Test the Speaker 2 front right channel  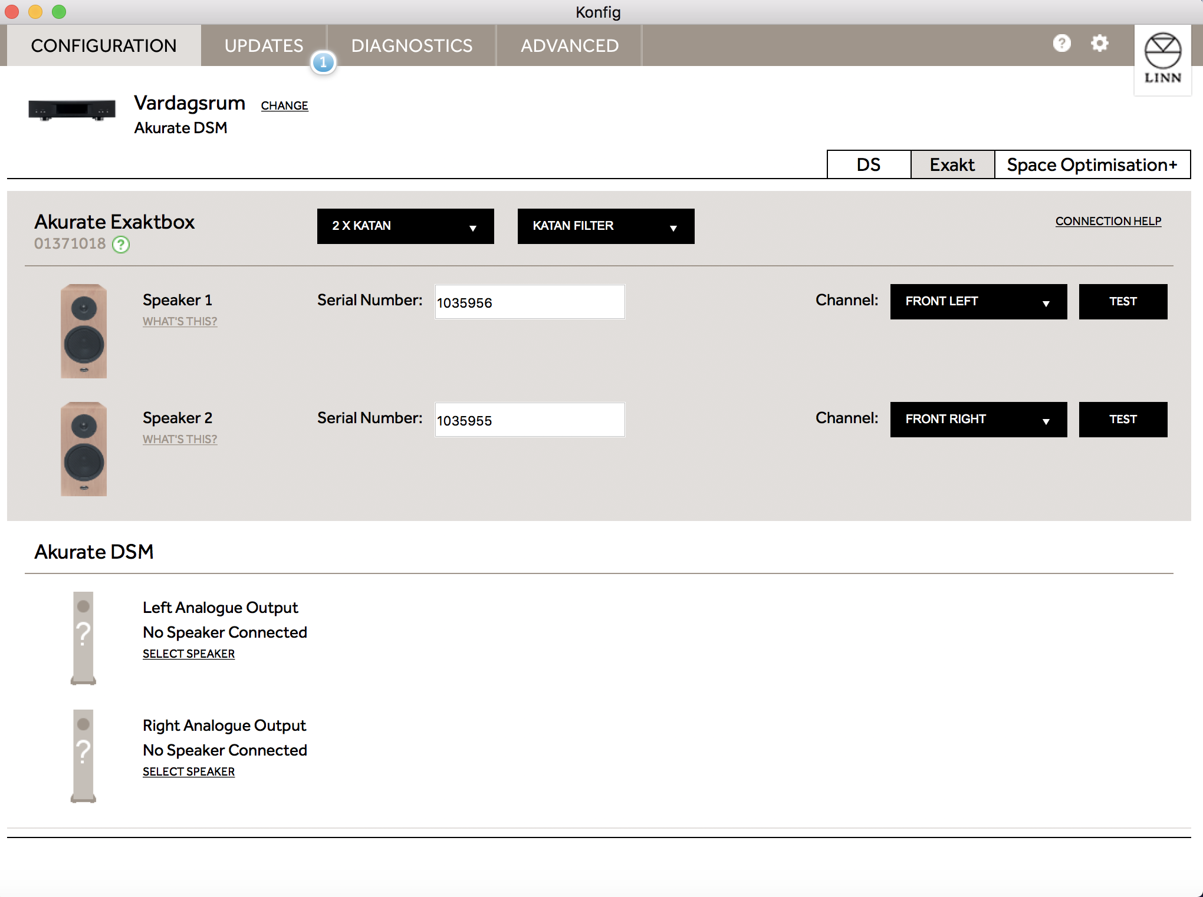1123,420
